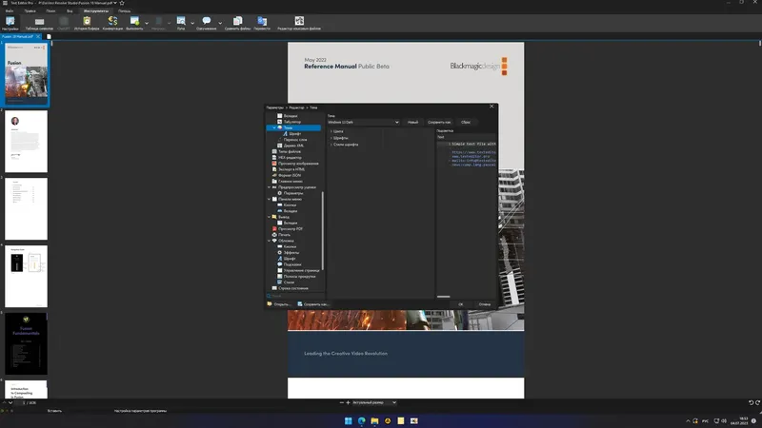Click the Новый button in theme dialog
This screenshot has width=762, height=428.
pyautogui.click(x=412, y=123)
